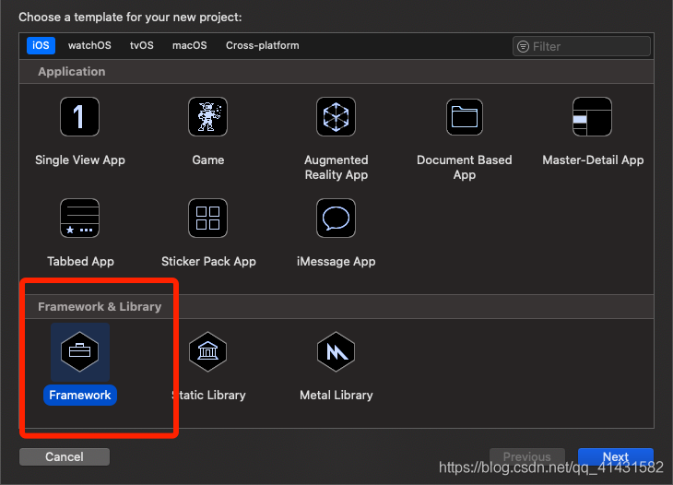
Task: Choose the iMessage App speech bubble icon
Action: point(336,218)
